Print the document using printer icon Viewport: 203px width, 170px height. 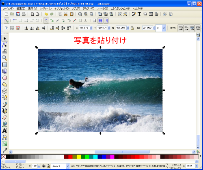point(24,14)
